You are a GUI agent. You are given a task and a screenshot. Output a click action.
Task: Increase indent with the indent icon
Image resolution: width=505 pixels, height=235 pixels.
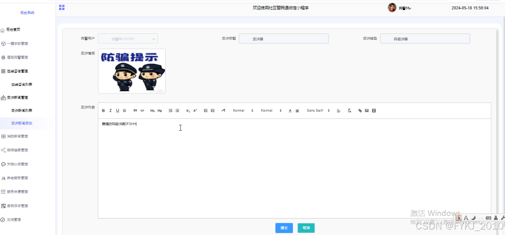[x=213, y=111]
